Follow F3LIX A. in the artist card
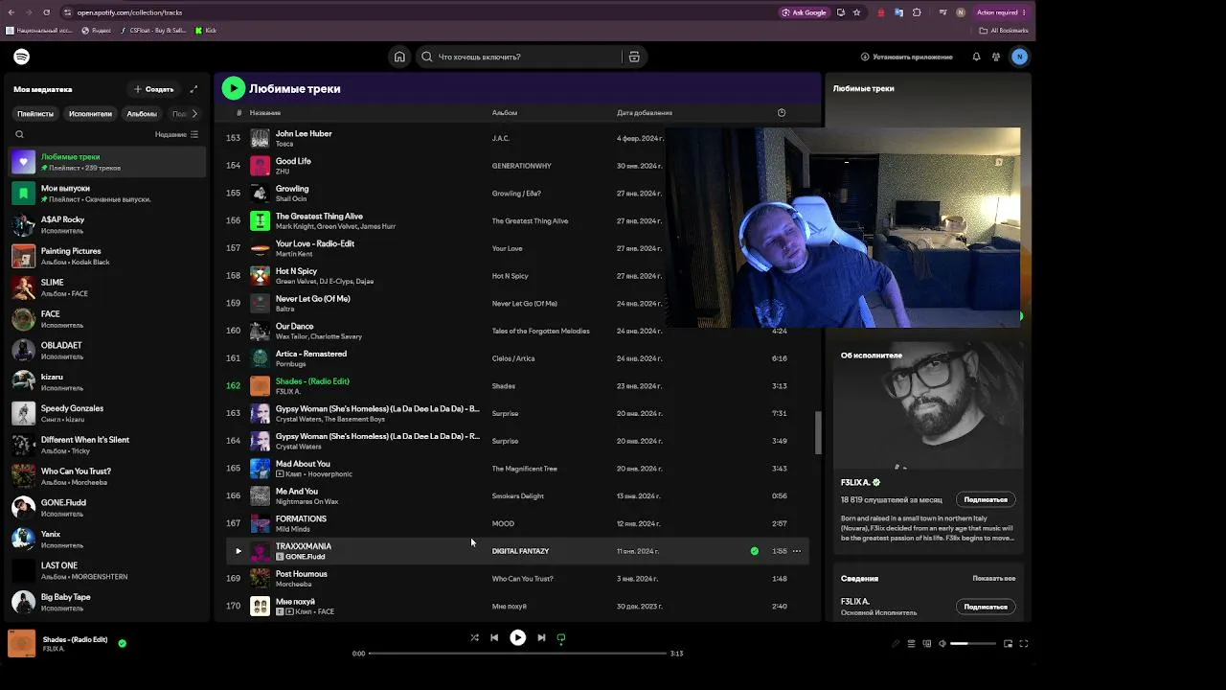The image size is (1226, 690). [986, 499]
